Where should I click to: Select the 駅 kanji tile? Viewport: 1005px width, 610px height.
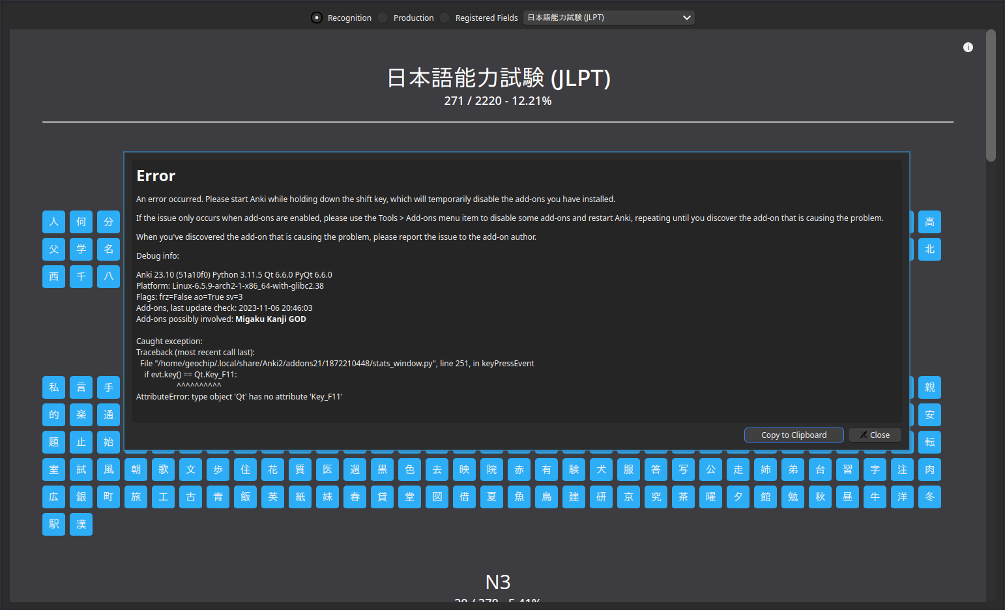click(53, 524)
